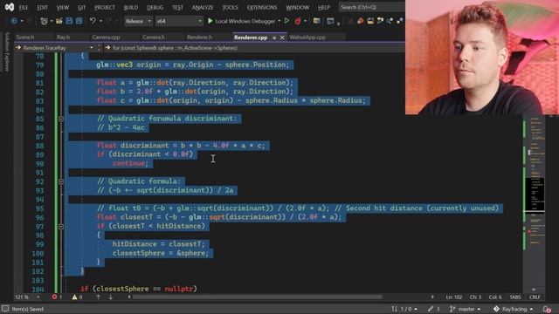Collapse the comment block at line 92
This screenshot has width=559, height=314.
point(61,181)
